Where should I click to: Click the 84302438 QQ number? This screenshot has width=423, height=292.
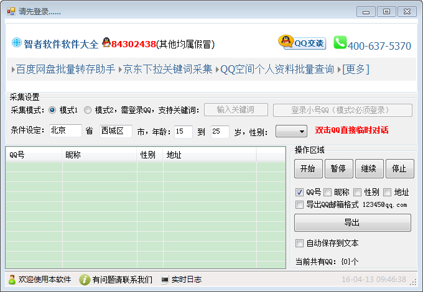click(134, 44)
